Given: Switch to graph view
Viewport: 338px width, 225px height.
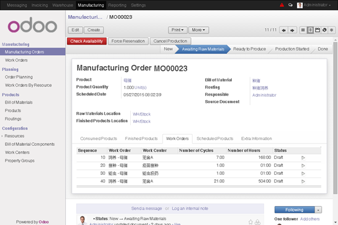Looking at the screenshot, I should coord(325,30).
